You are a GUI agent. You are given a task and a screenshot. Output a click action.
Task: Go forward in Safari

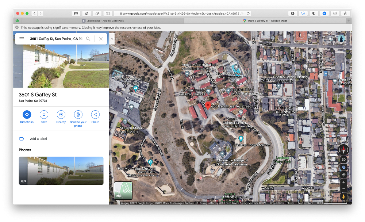coord(41,14)
